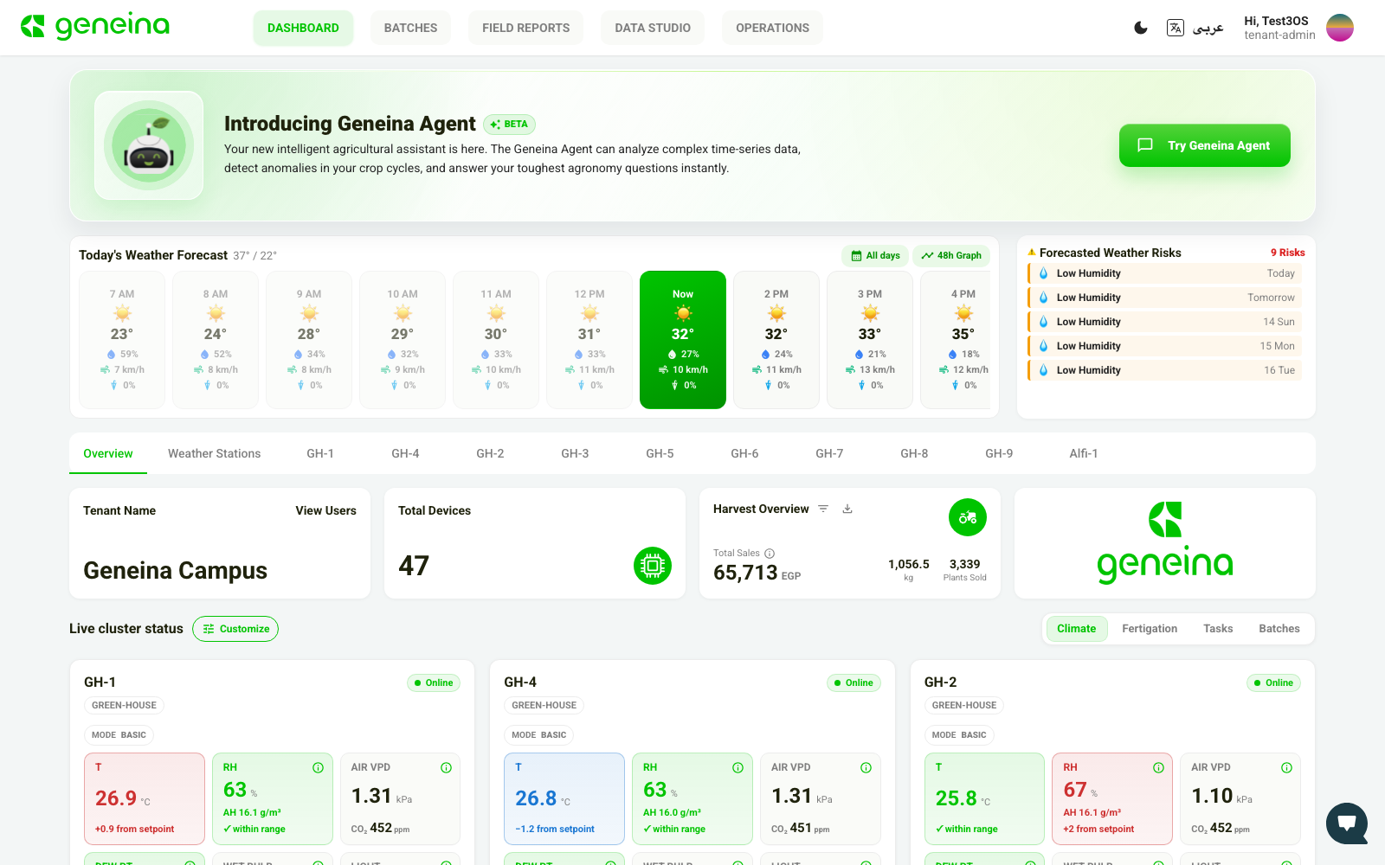Click the GH-1 Online status badge

(434, 682)
